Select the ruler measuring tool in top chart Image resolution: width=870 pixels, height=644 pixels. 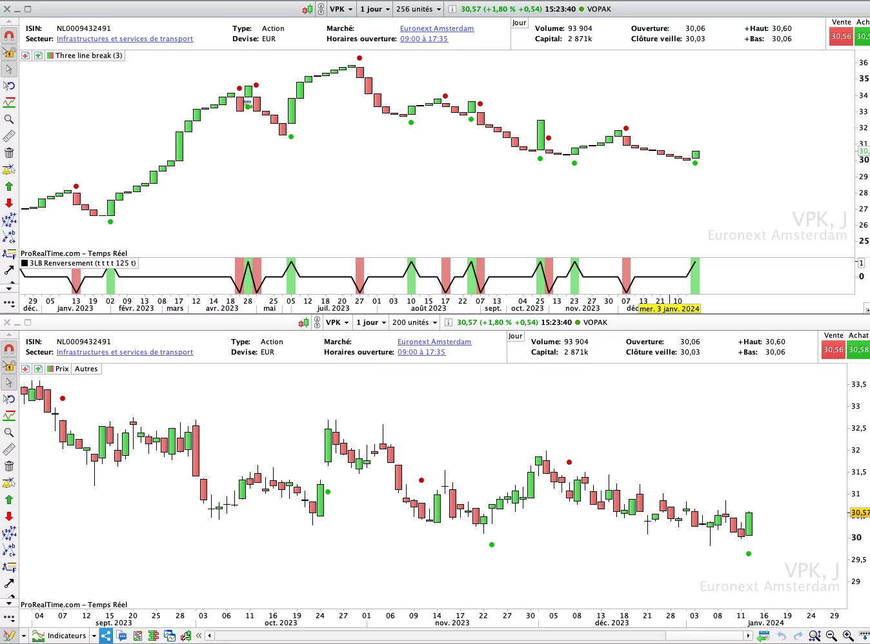coord(9,136)
